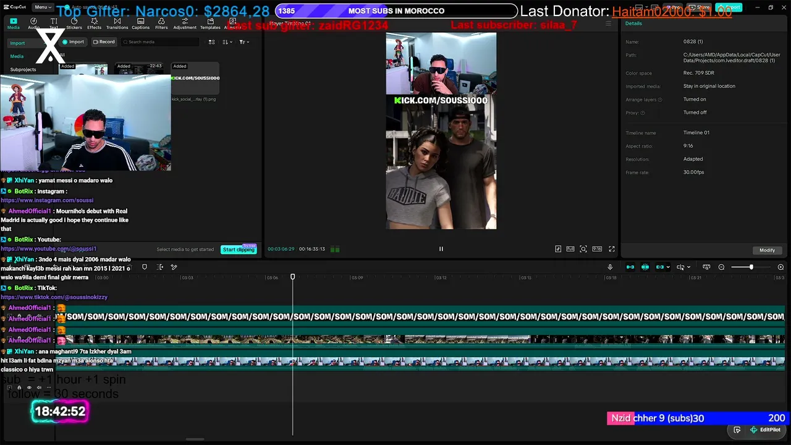Zoom in the timeline
Image resolution: width=791 pixels, height=445 pixels.
tap(780, 267)
